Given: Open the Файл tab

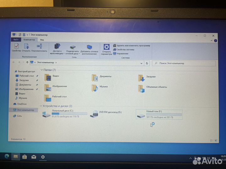Looking at the screenshot, I should 16,39.
